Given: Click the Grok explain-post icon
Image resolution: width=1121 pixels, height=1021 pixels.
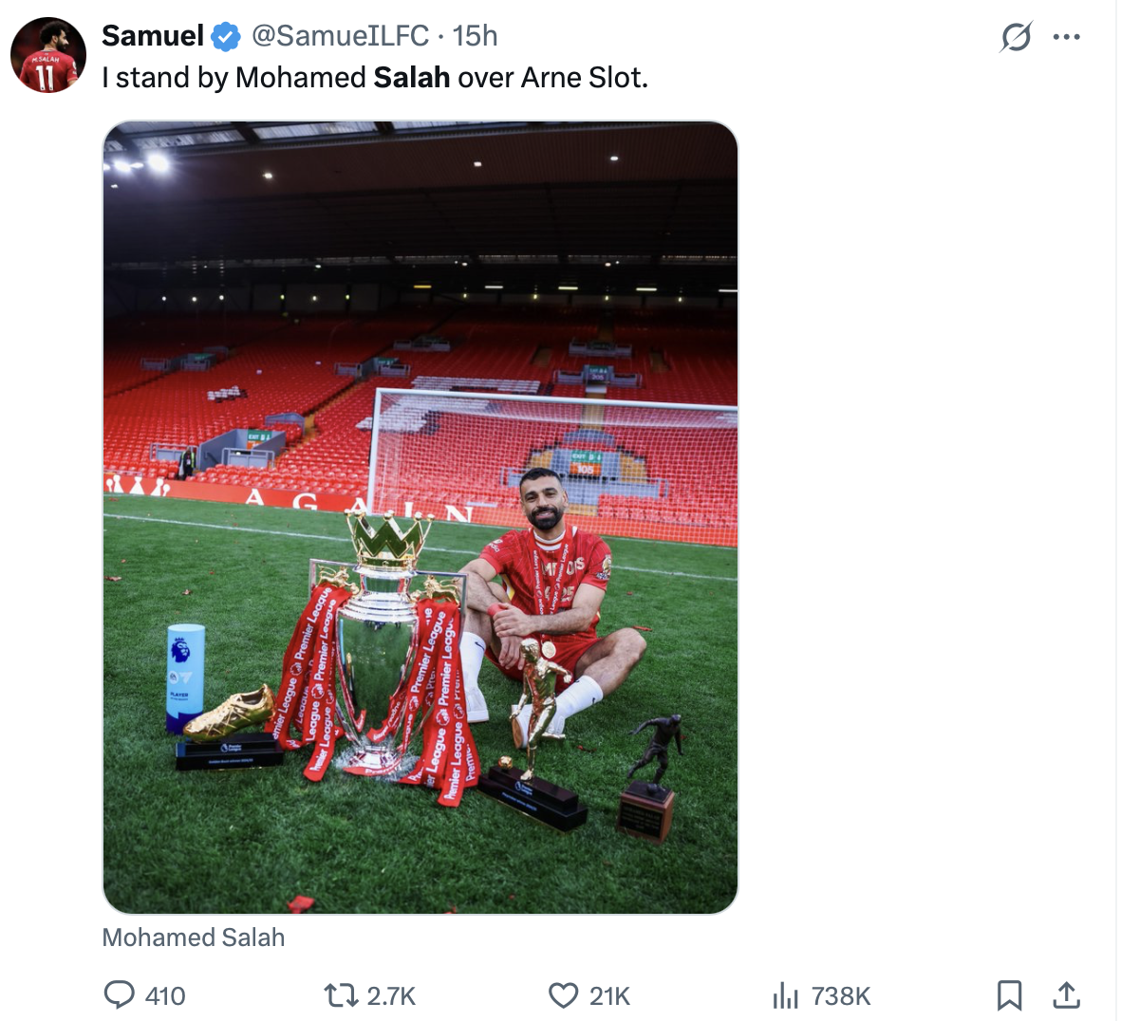Looking at the screenshot, I should (1016, 37).
